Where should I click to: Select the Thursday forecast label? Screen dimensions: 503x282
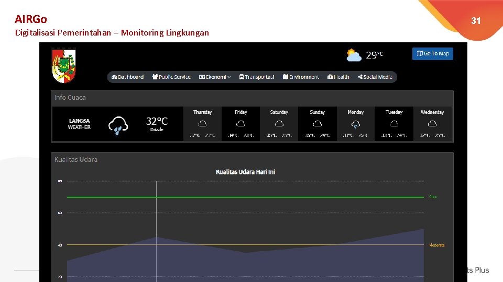[202, 112]
